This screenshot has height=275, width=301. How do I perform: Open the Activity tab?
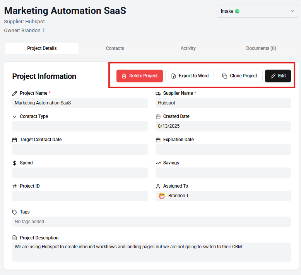click(188, 48)
